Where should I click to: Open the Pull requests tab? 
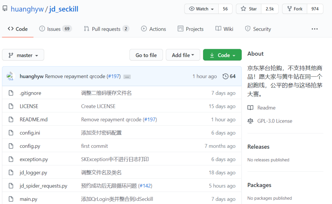[106, 29]
